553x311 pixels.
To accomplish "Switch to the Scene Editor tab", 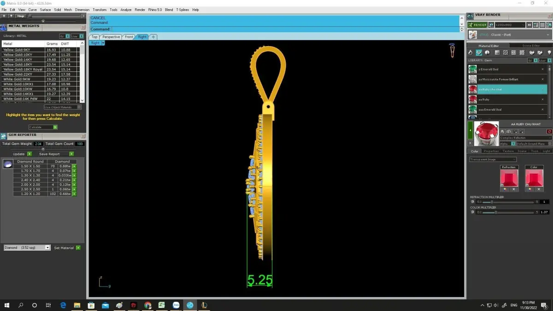I will (x=531, y=46).
